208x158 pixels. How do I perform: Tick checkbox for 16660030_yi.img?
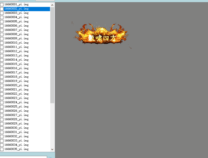[x=2, y=128]
